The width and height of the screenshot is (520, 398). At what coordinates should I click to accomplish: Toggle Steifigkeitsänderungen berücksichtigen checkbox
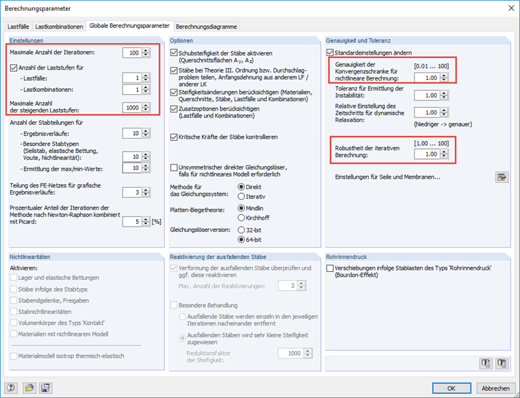pyautogui.click(x=174, y=92)
